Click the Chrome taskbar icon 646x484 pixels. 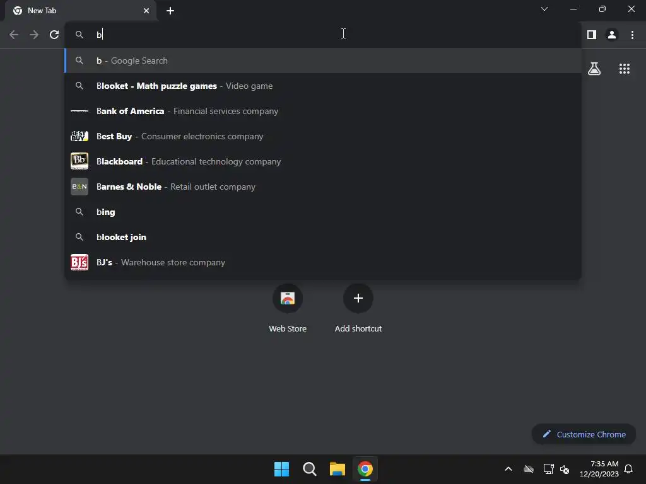tap(365, 469)
